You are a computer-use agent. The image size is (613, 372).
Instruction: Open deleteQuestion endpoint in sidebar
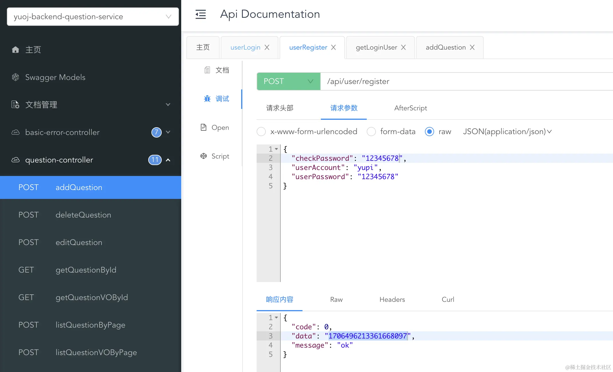(x=83, y=215)
